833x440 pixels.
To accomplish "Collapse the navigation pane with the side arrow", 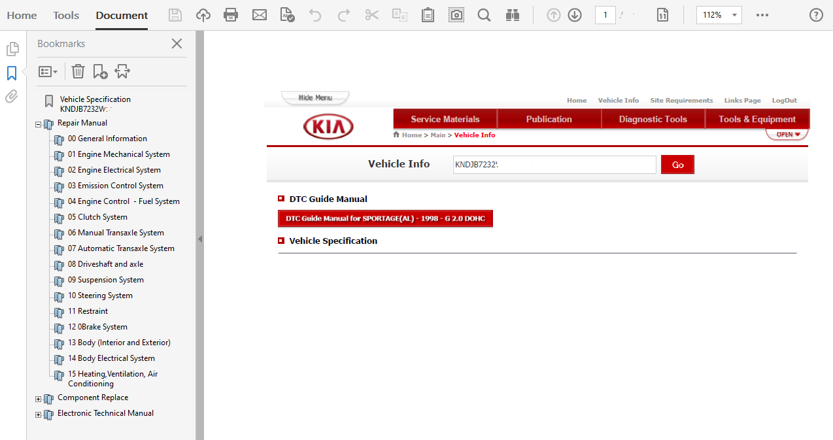I will (201, 239).
